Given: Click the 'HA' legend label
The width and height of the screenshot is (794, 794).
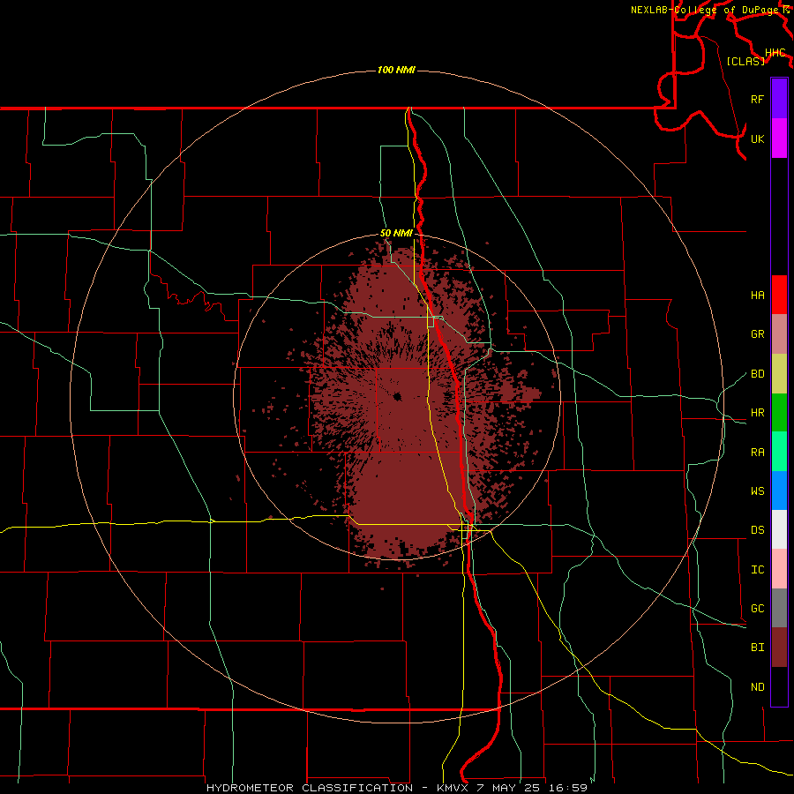Looking at the screenshot, I should click(x=757, y=296).
